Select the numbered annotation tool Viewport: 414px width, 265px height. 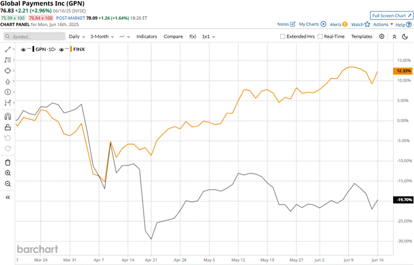(8, 92)
